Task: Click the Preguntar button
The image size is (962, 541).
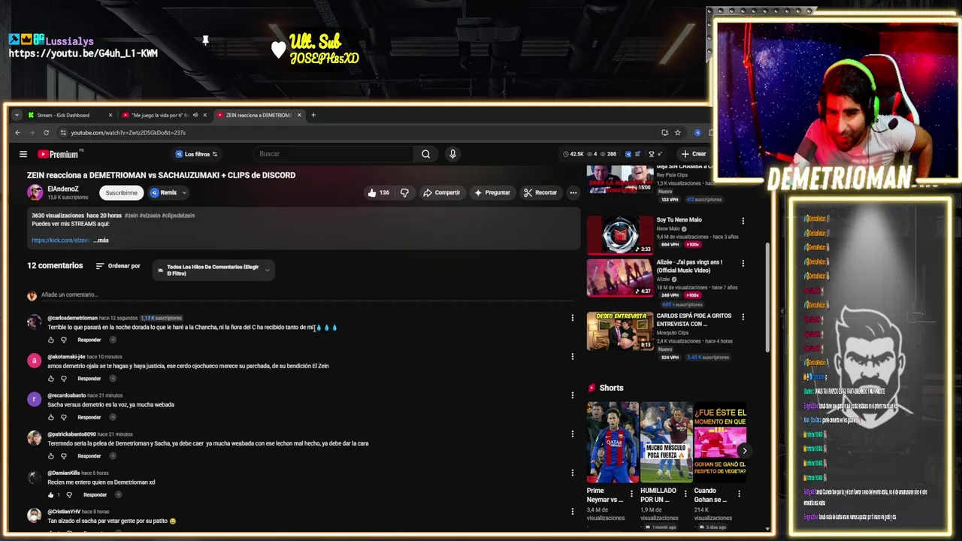Action: pos(492,192)
